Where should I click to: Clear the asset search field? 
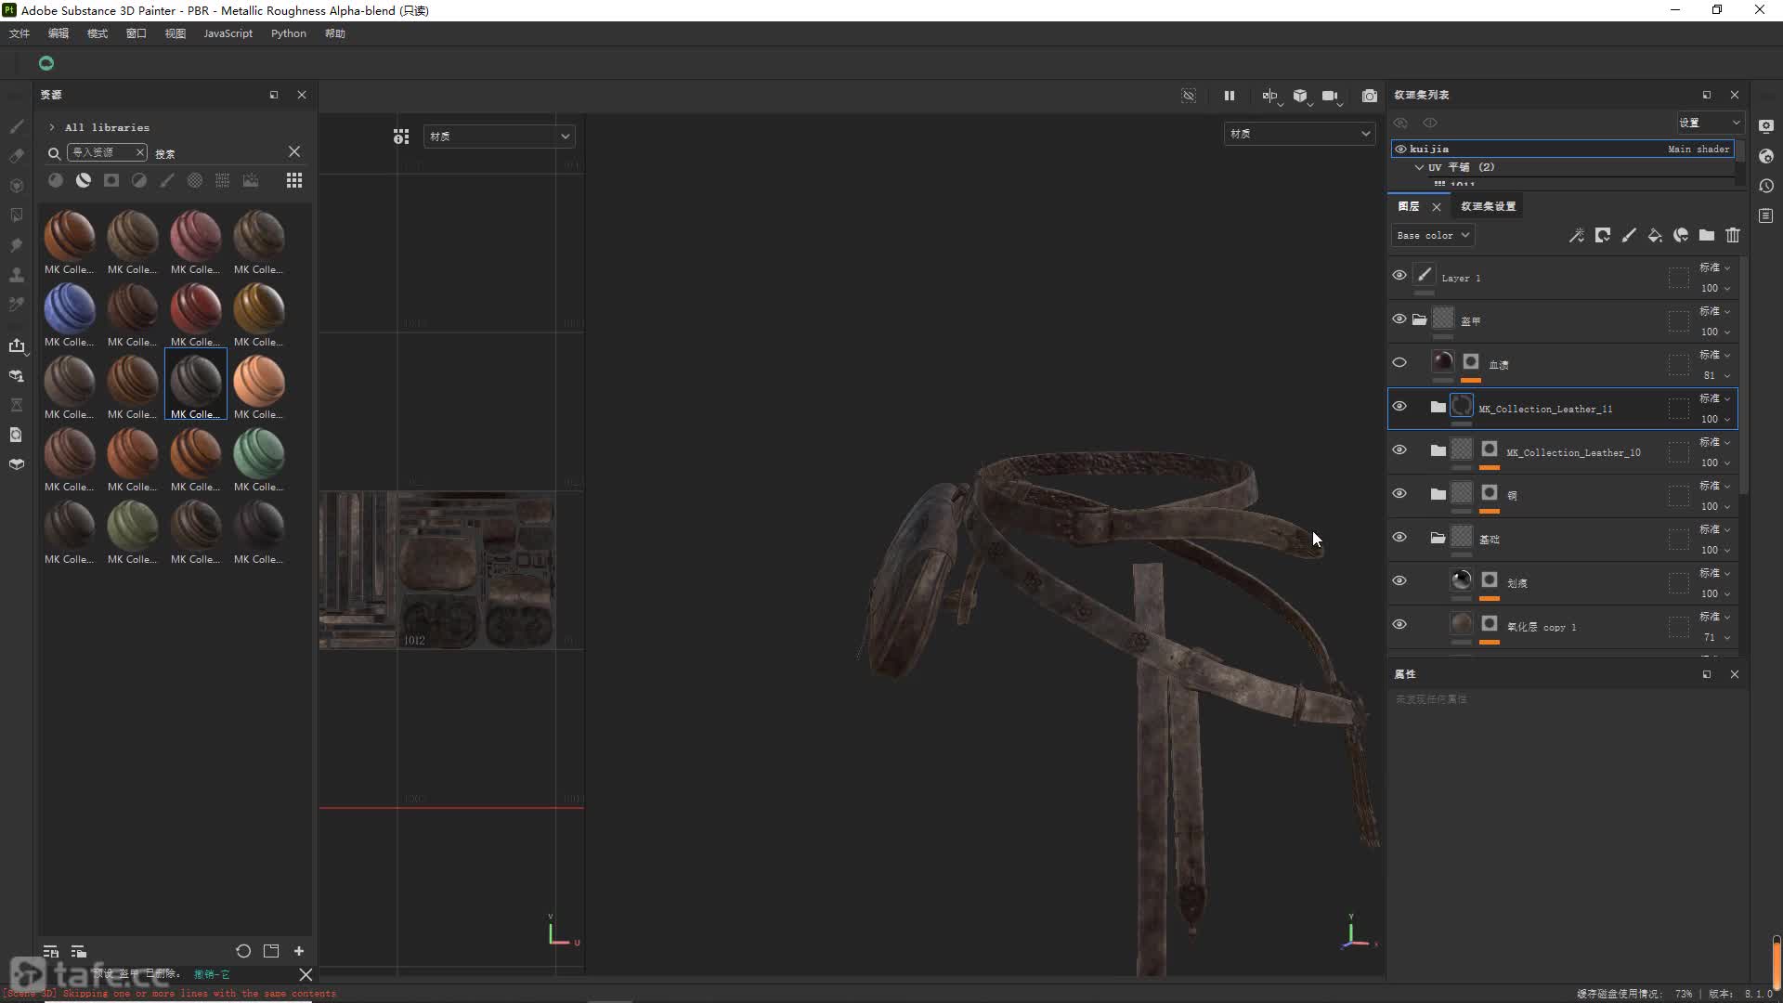point(294,151)
